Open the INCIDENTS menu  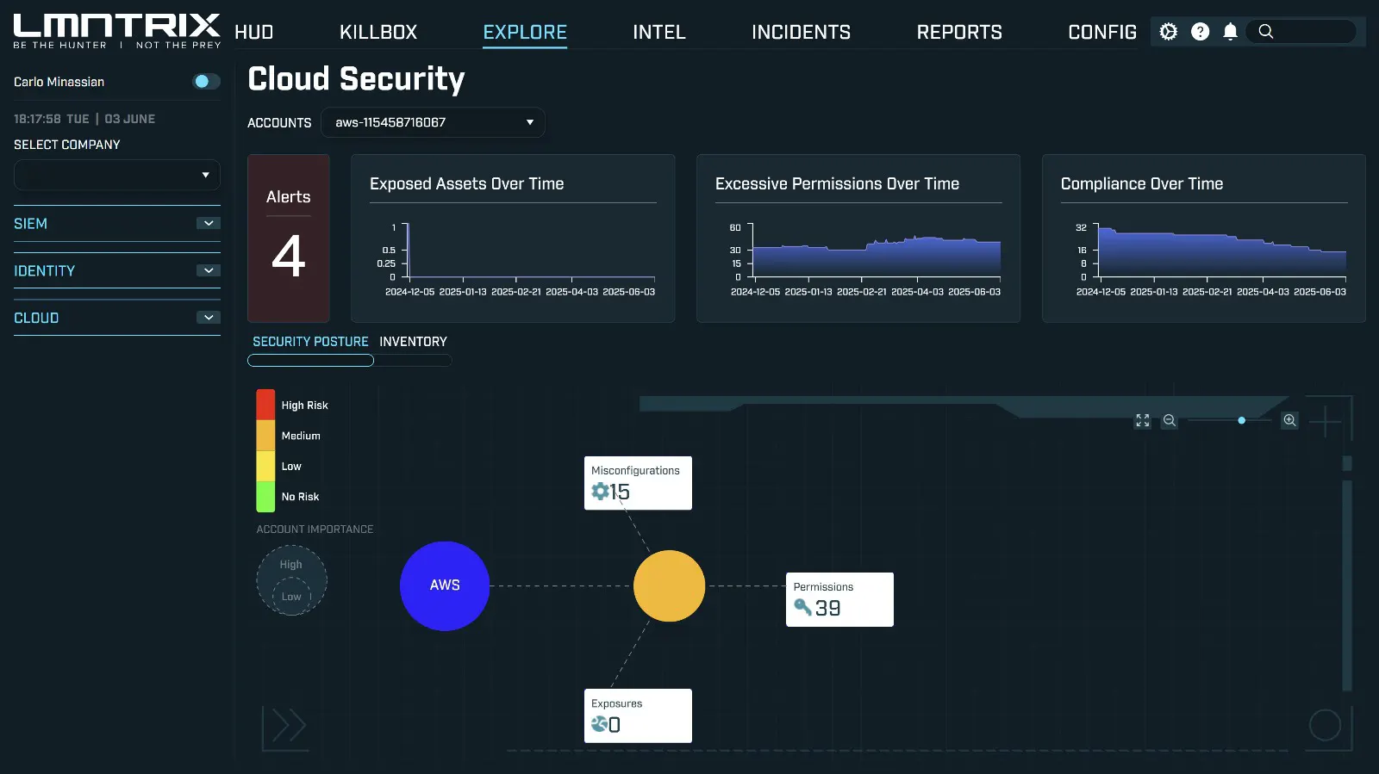point(801,32)
